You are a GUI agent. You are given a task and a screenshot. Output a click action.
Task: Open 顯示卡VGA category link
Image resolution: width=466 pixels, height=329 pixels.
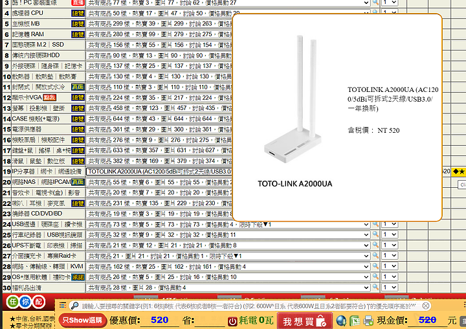[x=27, y=98]
